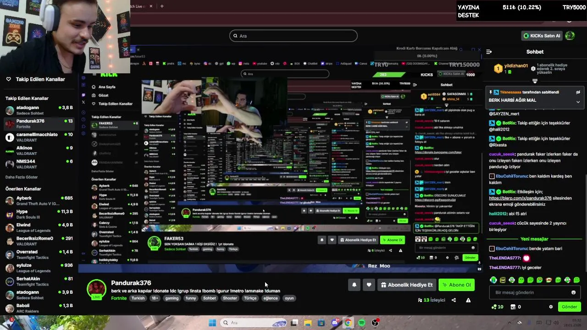Insert the last green smiling emote
Image resolution: width=587 pixels, height=330 pixels.
pyautogui.click(x=576, y=280)
